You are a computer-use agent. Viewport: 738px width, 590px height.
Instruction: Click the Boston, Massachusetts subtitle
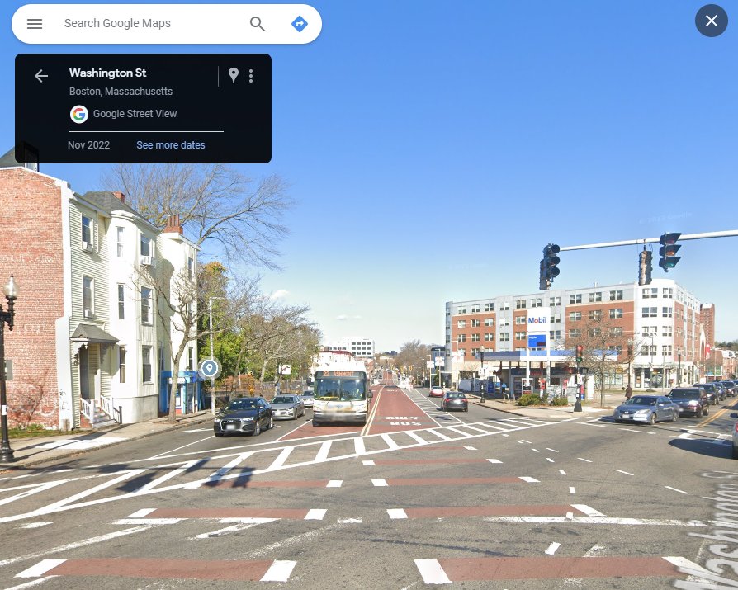[x=121, y=92]
